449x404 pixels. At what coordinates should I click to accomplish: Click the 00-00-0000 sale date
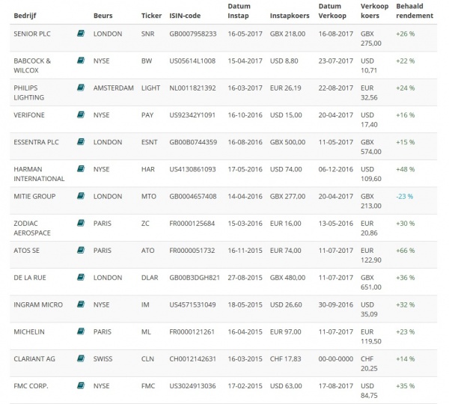[335, 359]
